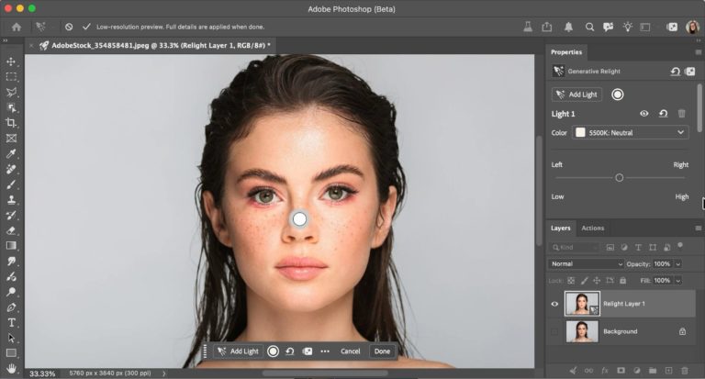The width and height of the screenshot is (705, 379).
Task: Open the Layers panel menu
Action: [699, 229]
